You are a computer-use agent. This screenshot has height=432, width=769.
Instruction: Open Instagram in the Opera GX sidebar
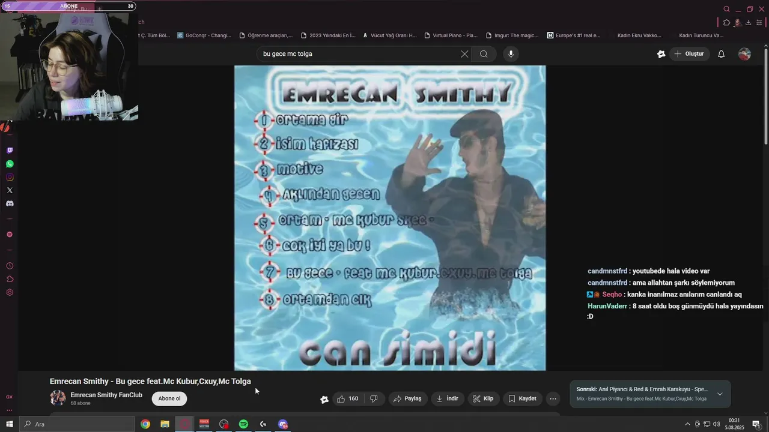coord(10,177)
